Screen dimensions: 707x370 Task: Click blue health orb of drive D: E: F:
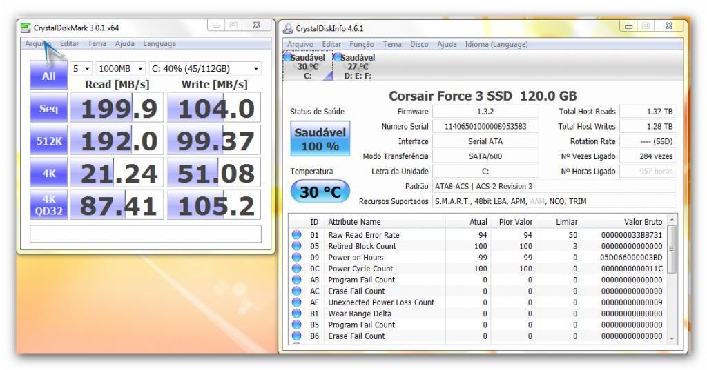pos(337,57)
